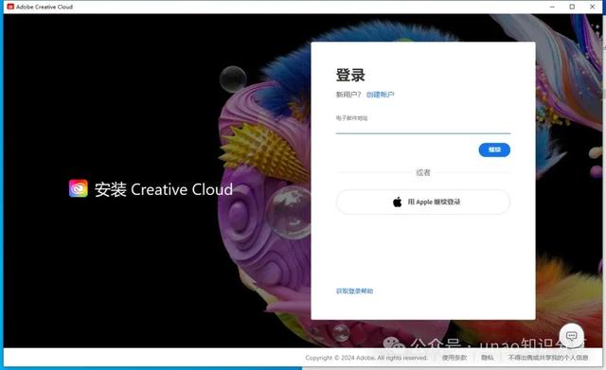
Task: Close the Adobe Creative Cloud window
Action: [592, 7]
